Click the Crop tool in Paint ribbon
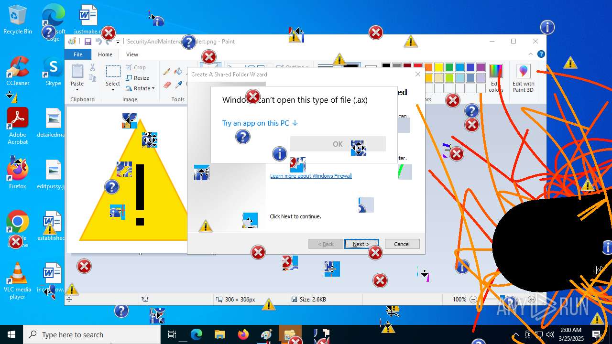The image size is (612, 344). click(x=136, y=67)
